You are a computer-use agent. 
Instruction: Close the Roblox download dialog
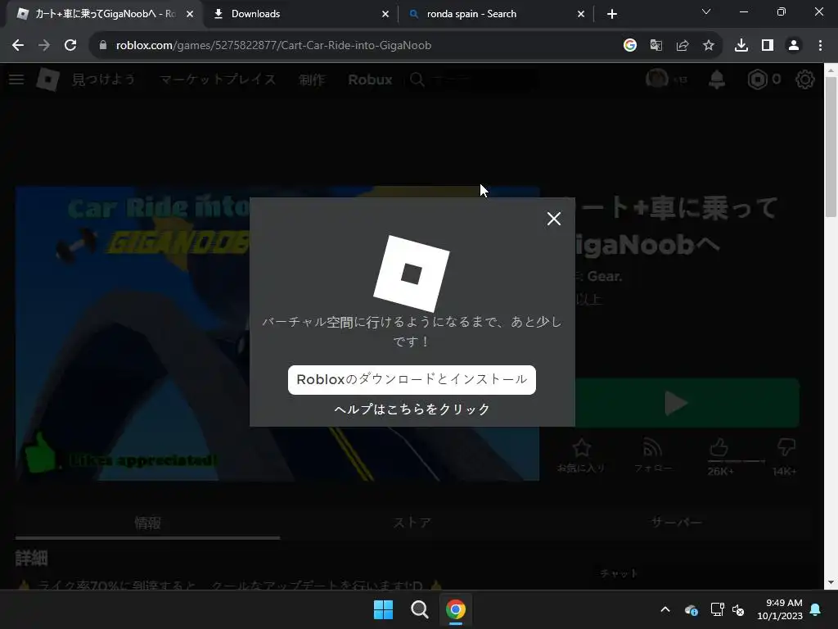(x=554, y=218)
